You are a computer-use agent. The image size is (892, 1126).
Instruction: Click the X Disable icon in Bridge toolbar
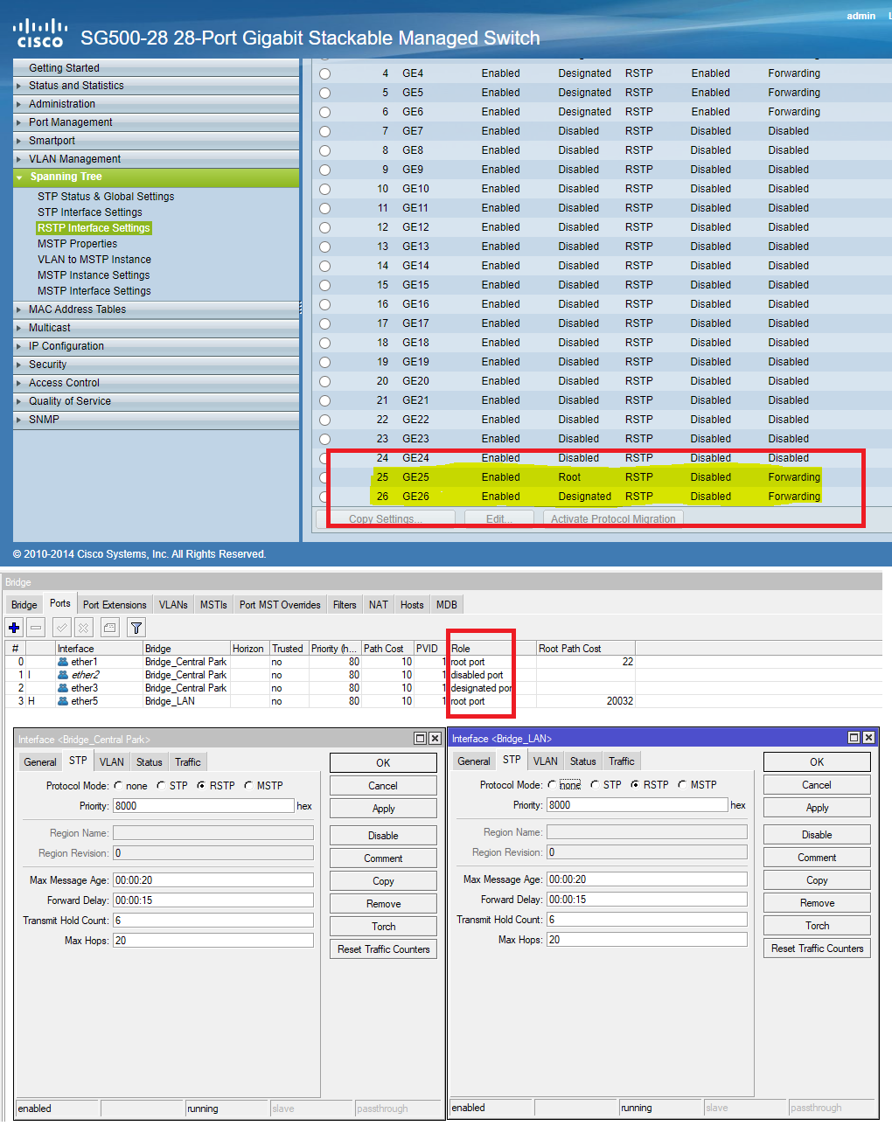[x=83, y=628]
